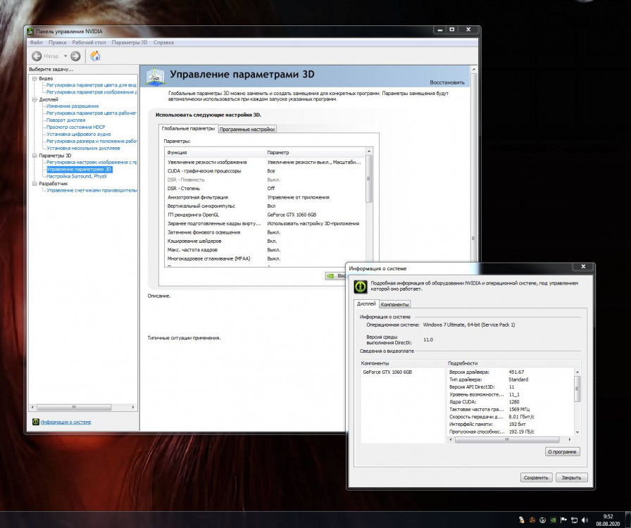Click the network icon in the system tray
Viewport: 631px width, 528px height.
coord(573,520)
